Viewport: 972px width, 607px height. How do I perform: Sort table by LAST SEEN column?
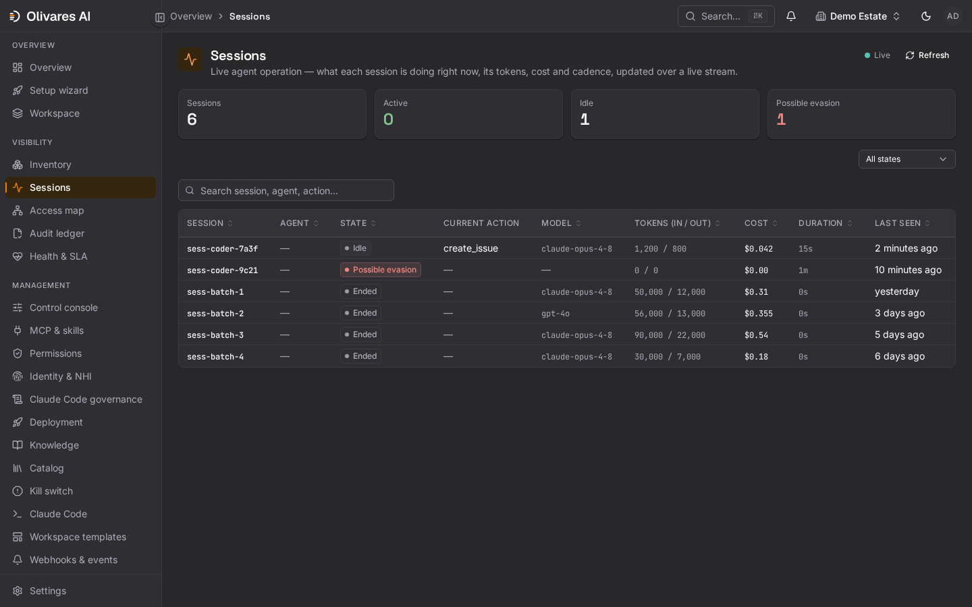[902, 223]
